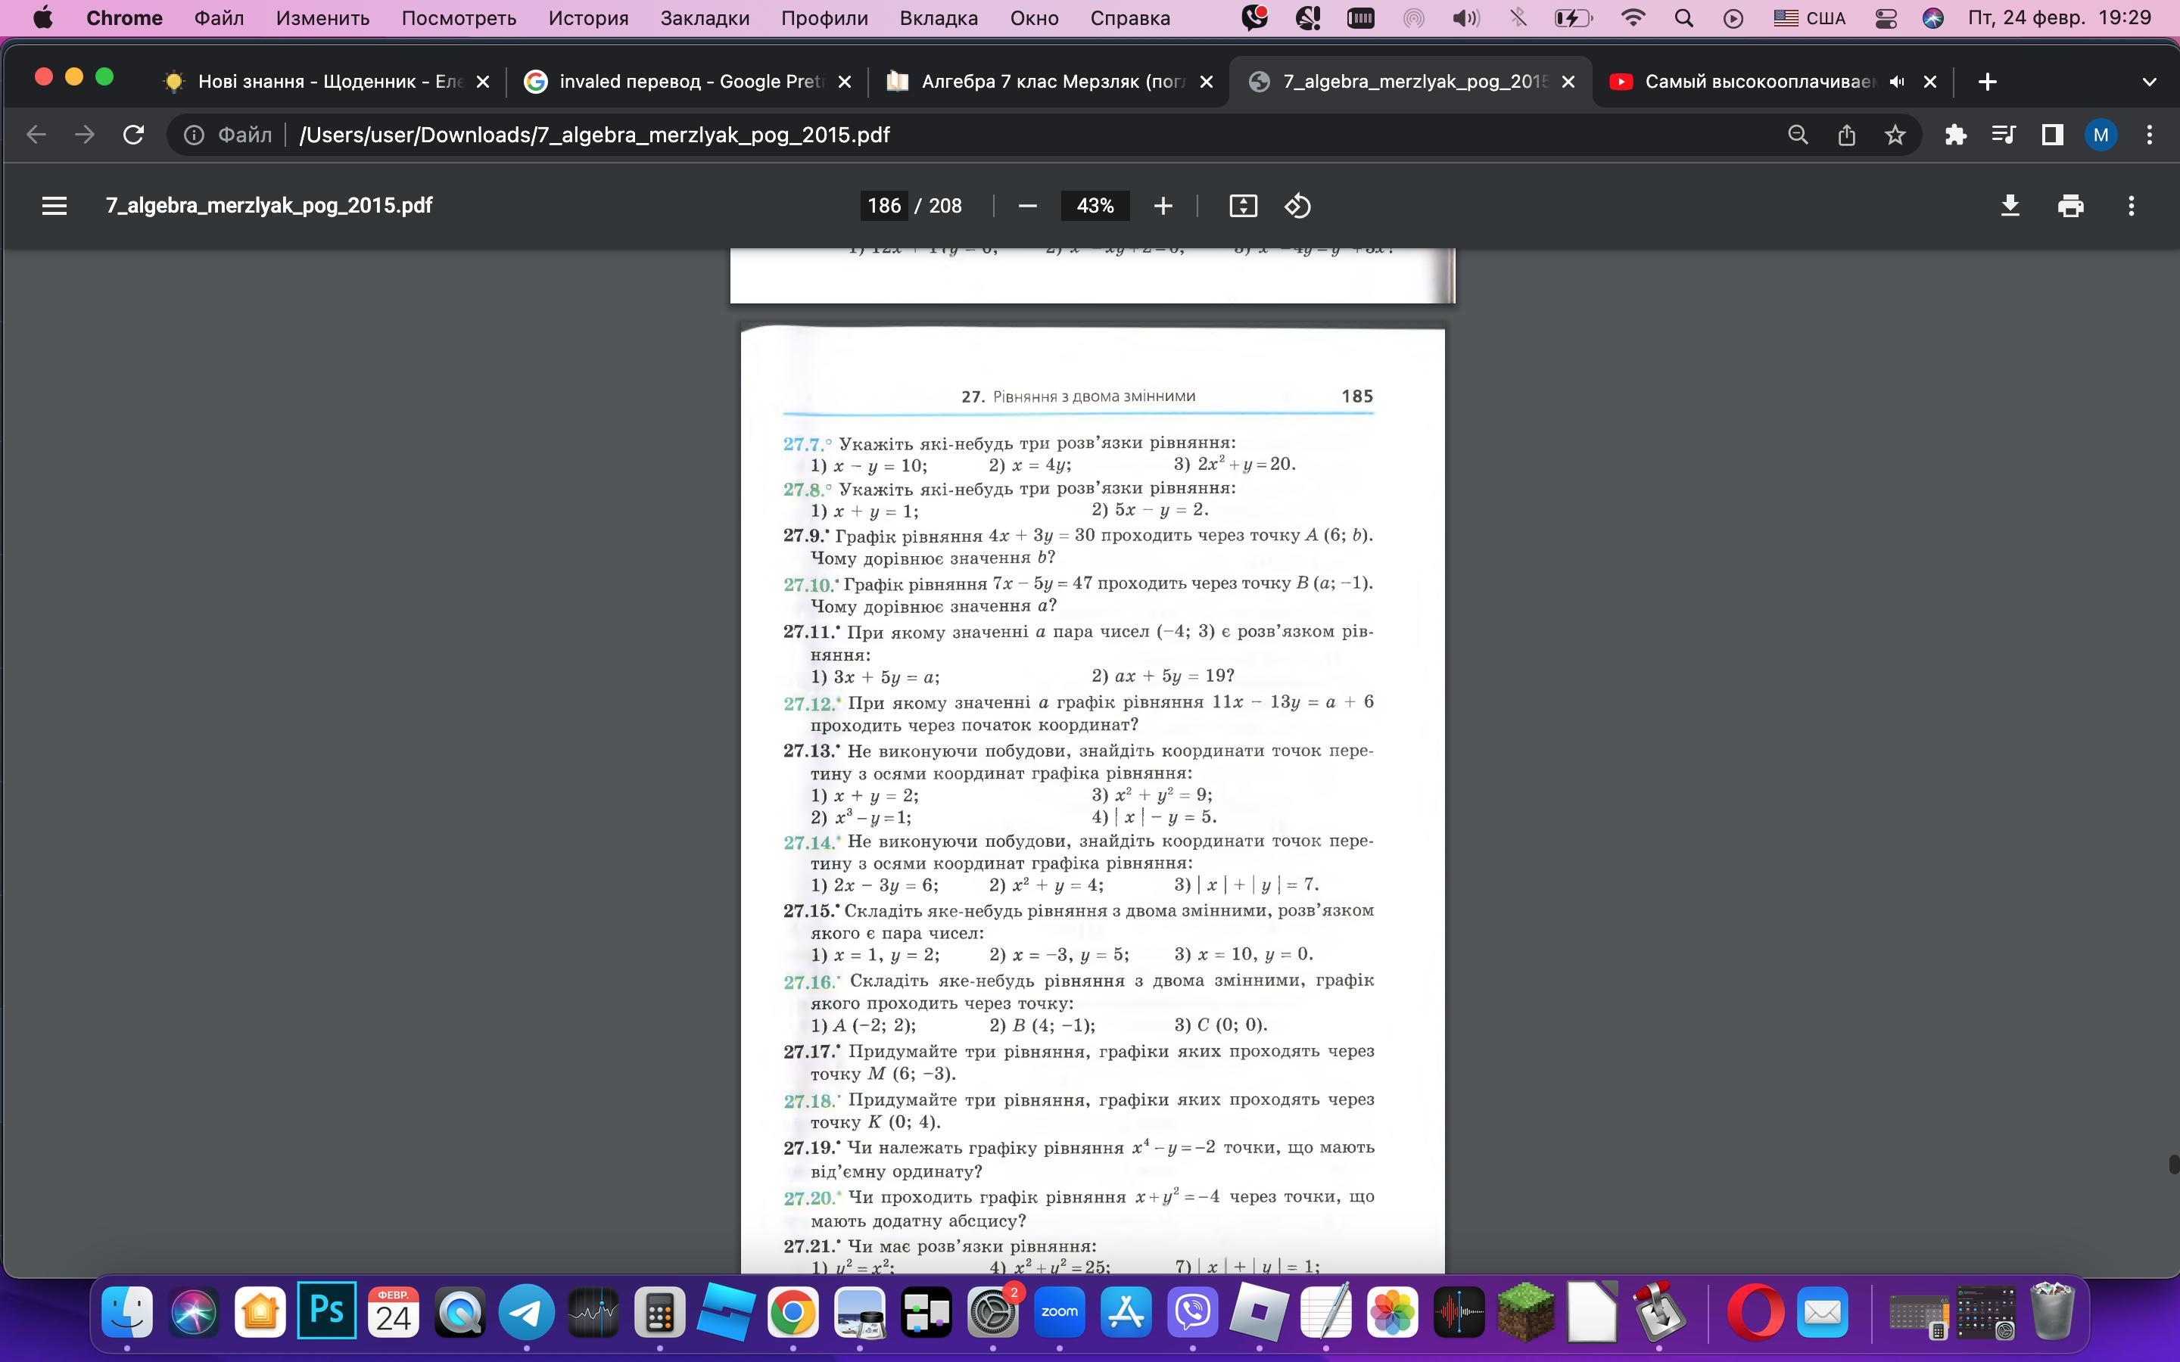
Task: Open Chrome three-dot main menu
Action: point(2150,135)
